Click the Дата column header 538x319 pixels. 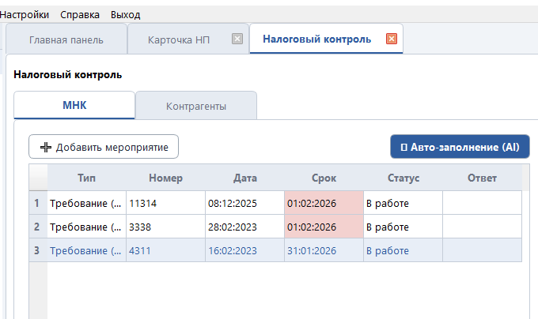[244, 178]
